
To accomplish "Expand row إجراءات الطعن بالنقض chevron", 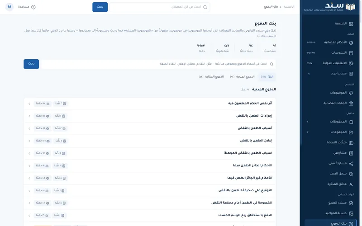I will tap(29, 116).
